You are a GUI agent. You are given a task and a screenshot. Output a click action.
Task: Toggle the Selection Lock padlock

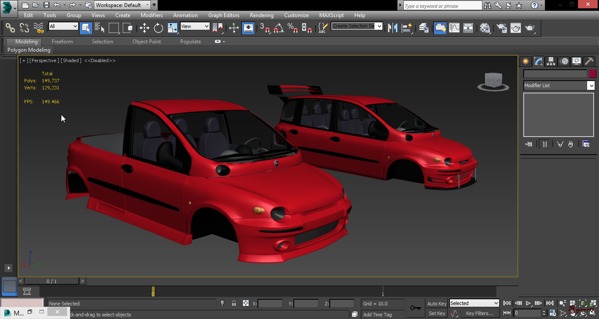[x=234, y=303]
